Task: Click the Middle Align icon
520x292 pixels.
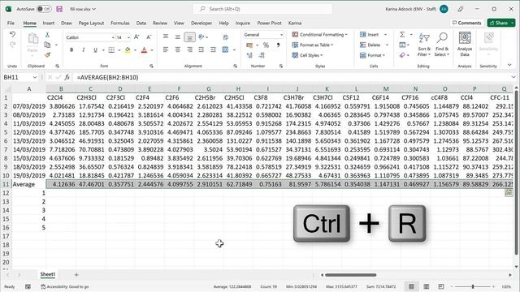Action: 178,36
